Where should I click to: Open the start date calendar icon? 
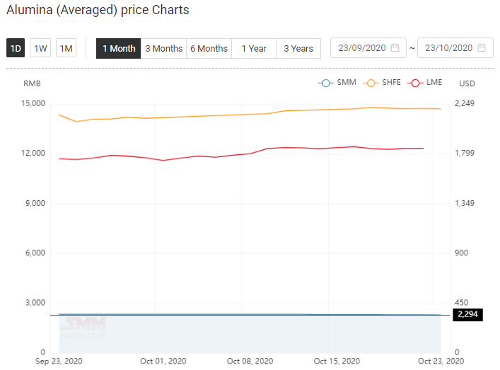(395, 48)
